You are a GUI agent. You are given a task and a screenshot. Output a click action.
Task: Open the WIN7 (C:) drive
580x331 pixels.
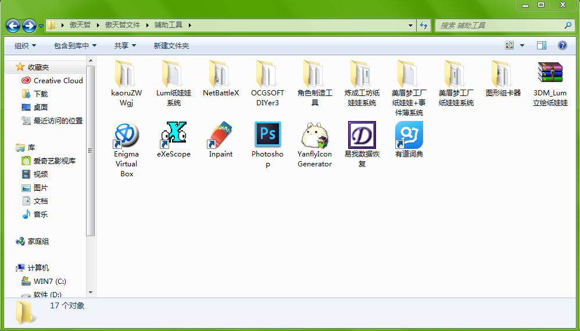click(x=44, y=282)
